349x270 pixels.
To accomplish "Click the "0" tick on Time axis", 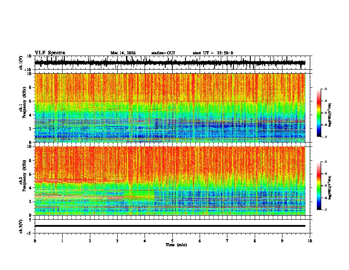I will (x=35, y=241).
